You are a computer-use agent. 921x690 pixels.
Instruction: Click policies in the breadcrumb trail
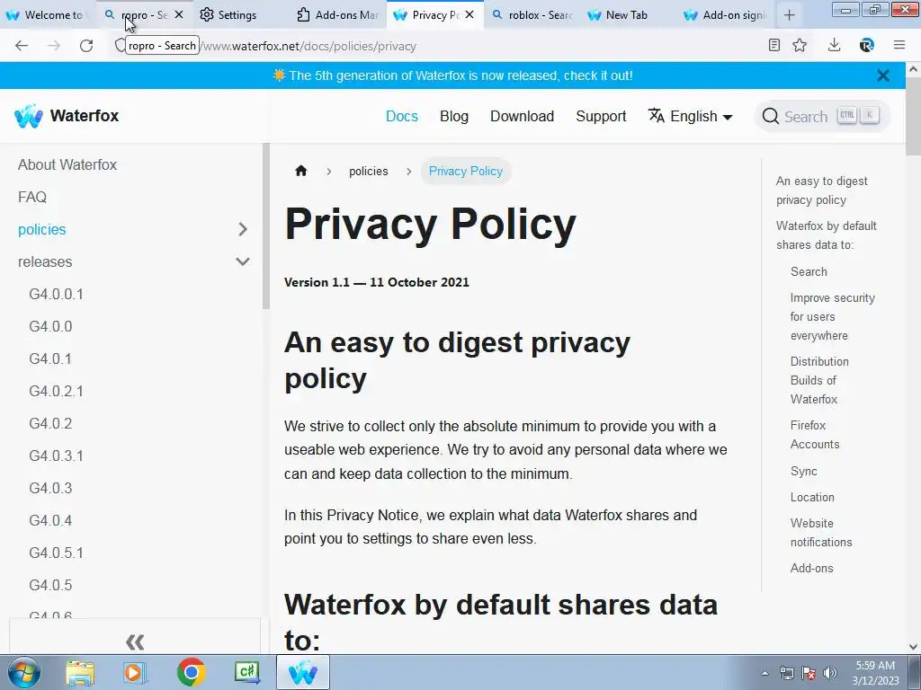click(x=368, y=172)
